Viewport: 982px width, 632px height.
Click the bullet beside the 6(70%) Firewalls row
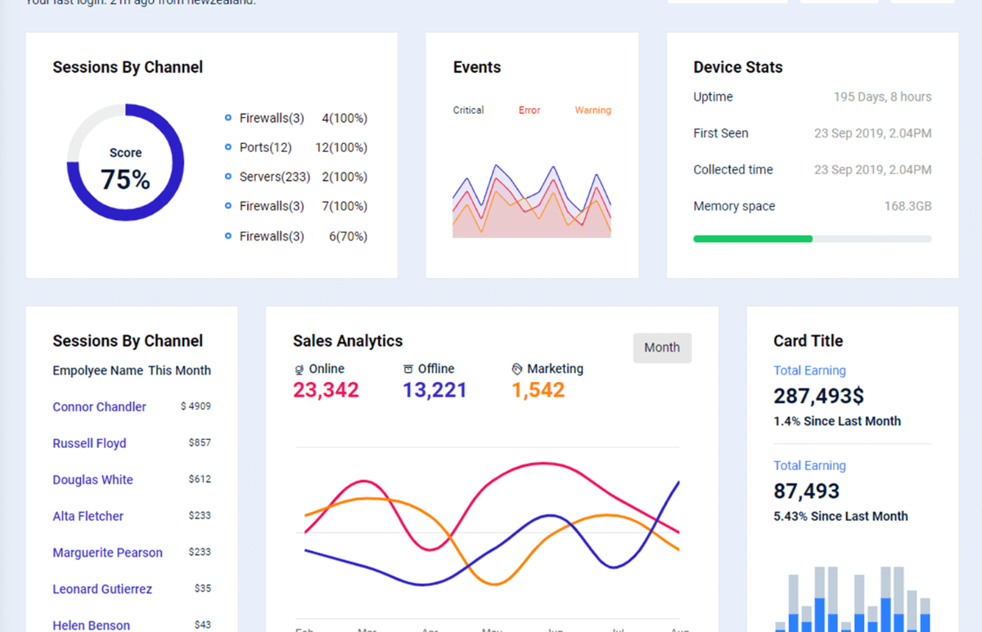(x=228, y=236)
